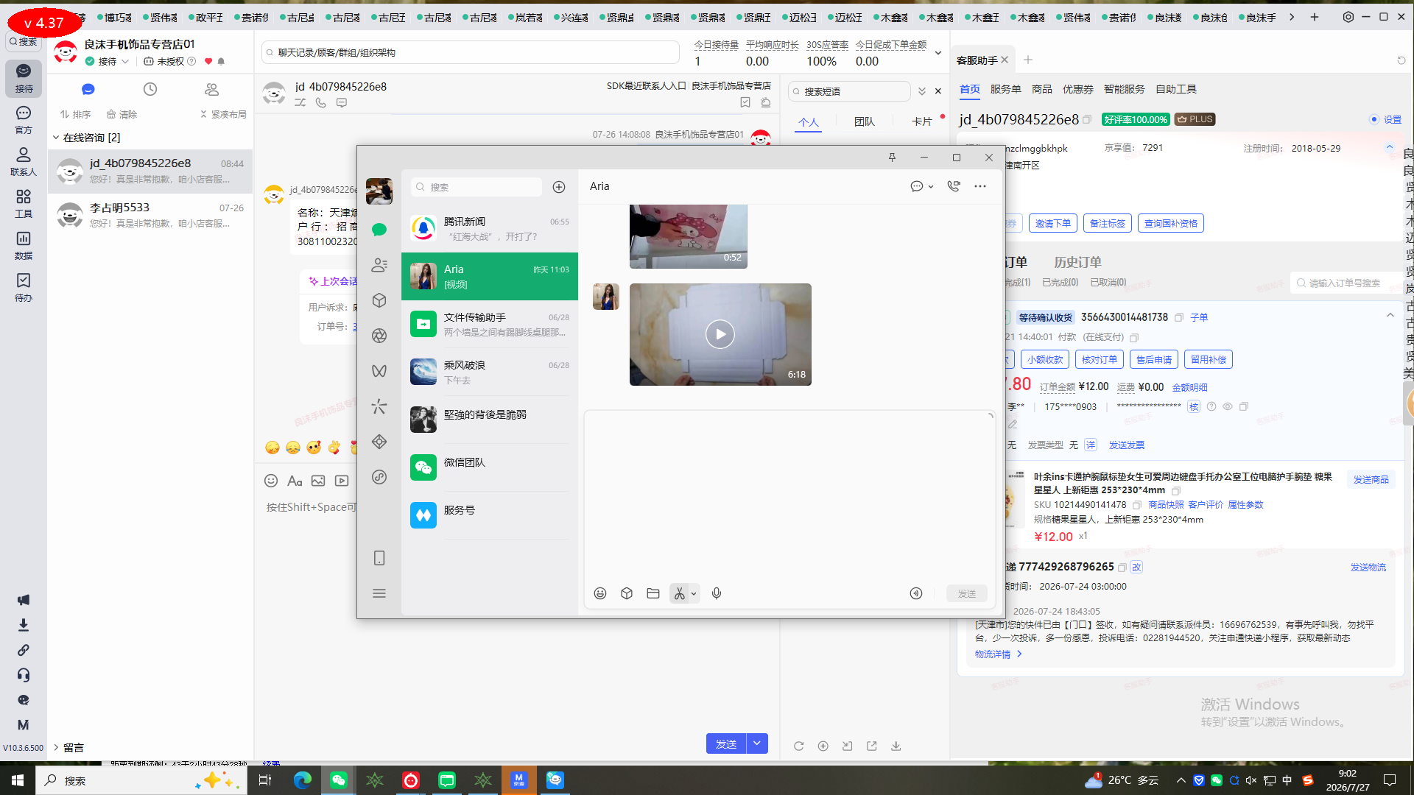Click the microphone icon in WeChat input
The width and height of the screenshot is (1414, 795).
[717, 593]
